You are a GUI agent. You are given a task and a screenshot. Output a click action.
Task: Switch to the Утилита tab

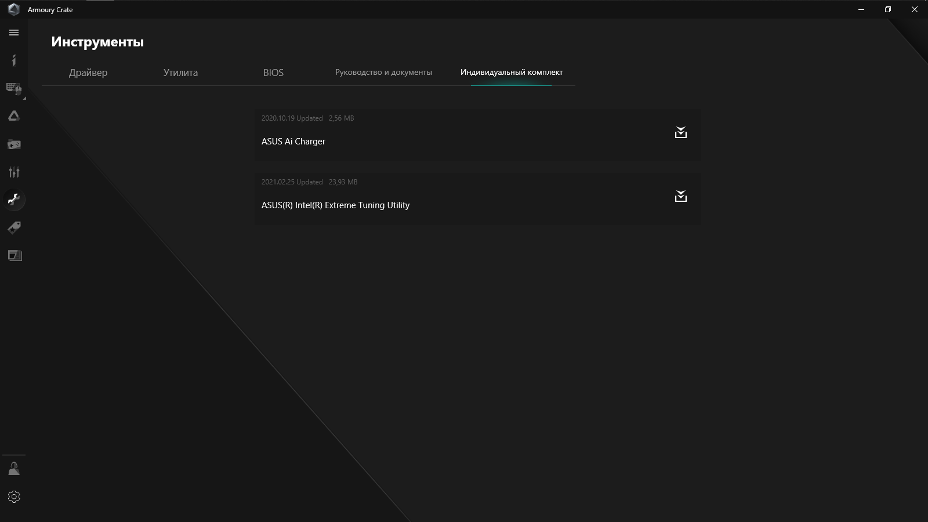[x=180, y=72]
